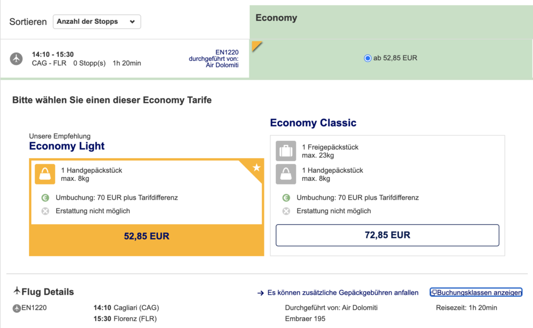Image resolution: width=533 pixels, height=328 pixels.
Task: Choose the 52,85 EUR Economy Light fare
Action: 146,236
